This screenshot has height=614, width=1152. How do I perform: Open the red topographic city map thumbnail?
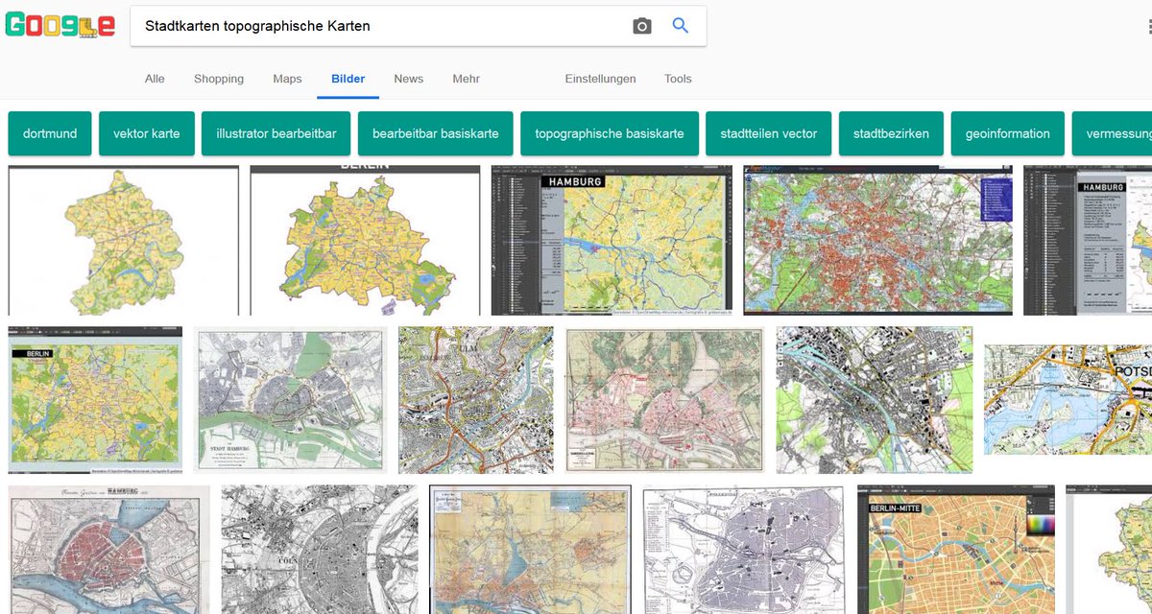(877, 240)
